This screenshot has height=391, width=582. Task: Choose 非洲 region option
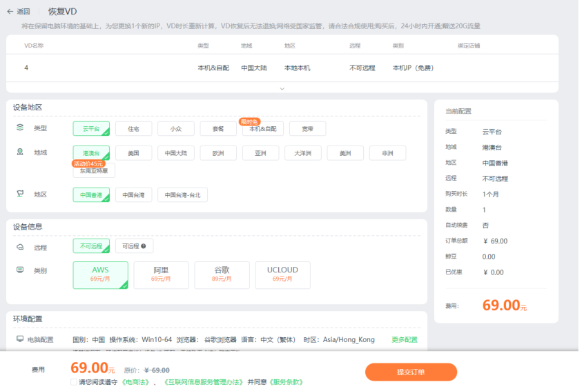pos(387,153)
